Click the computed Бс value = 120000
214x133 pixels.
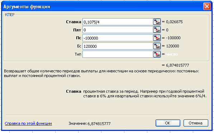point(171,46)
